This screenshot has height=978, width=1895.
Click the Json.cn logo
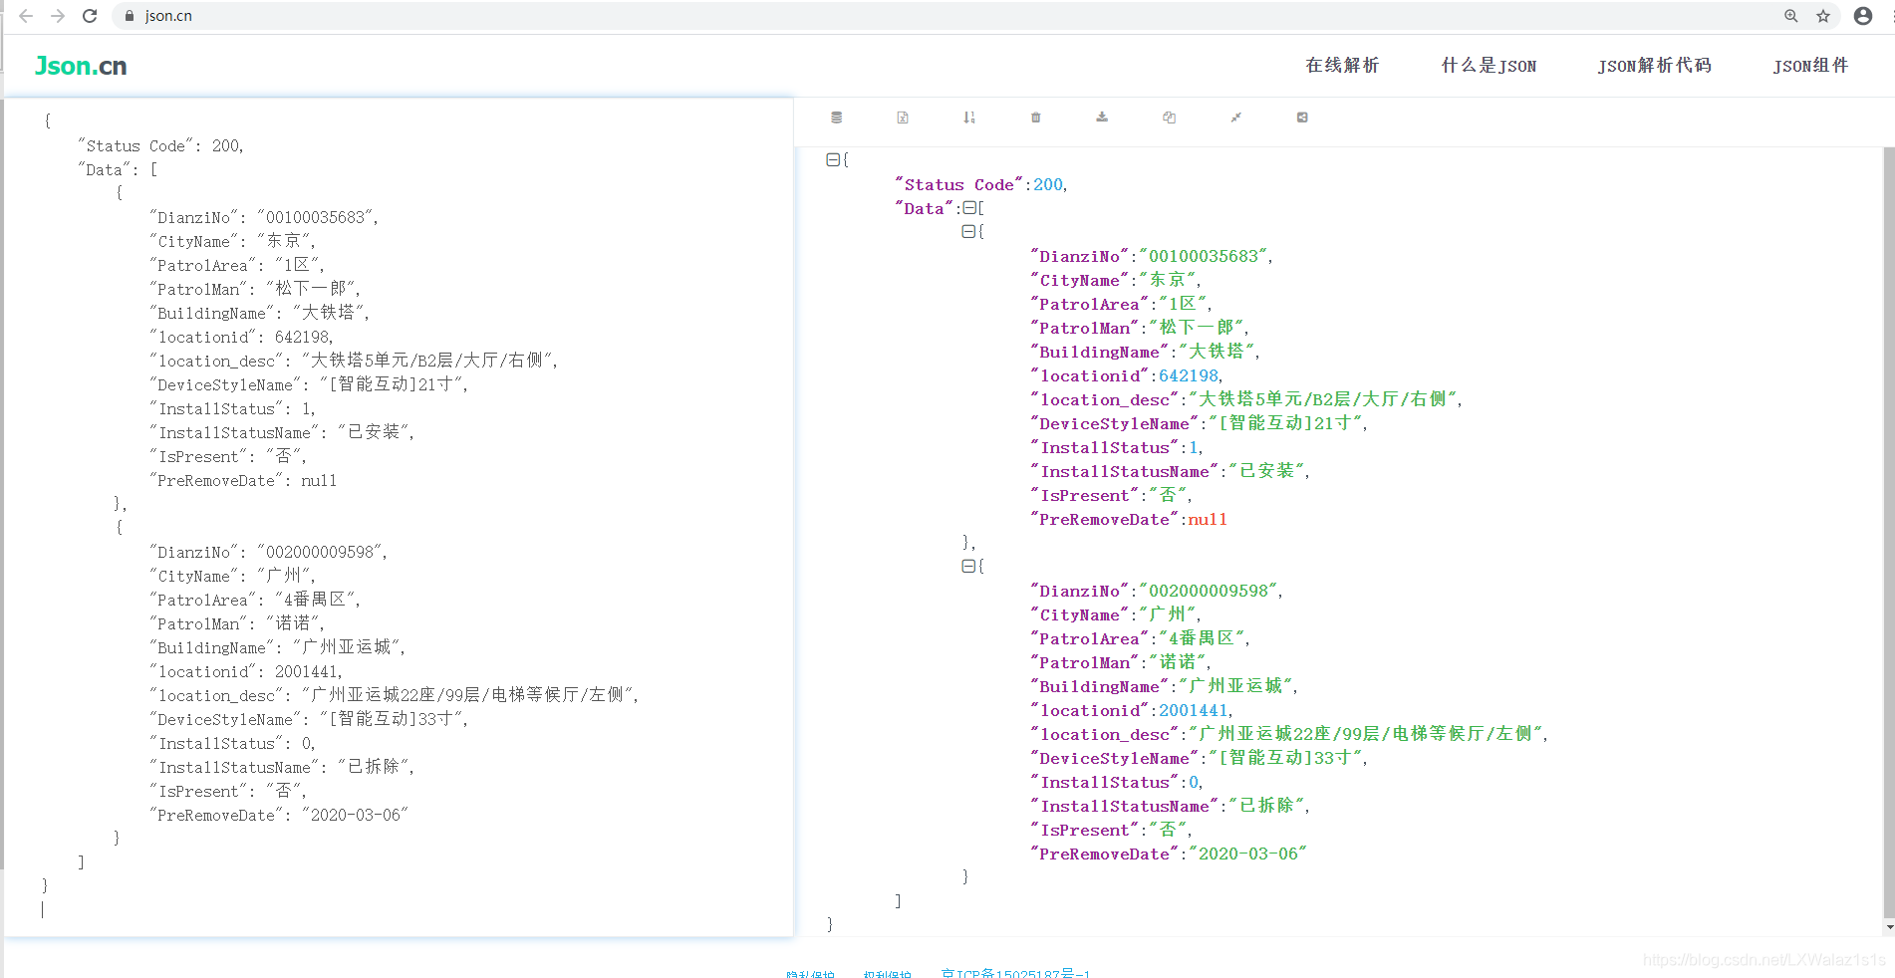coord(81,66)
